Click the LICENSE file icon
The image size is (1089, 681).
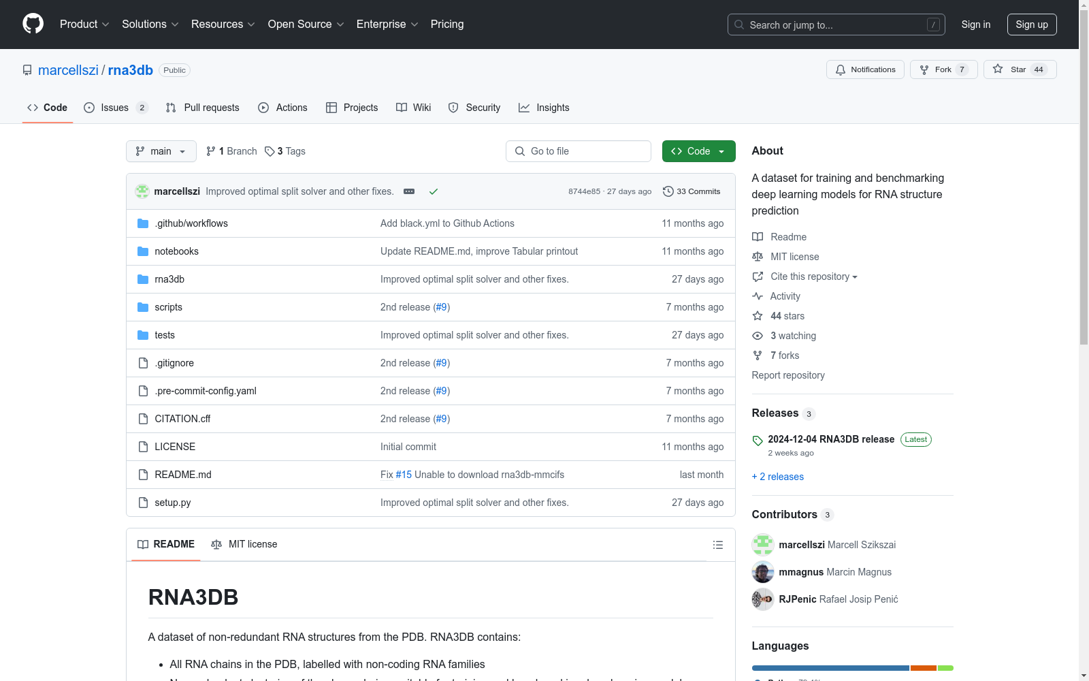pyautogui.click(x=143, y=447)
